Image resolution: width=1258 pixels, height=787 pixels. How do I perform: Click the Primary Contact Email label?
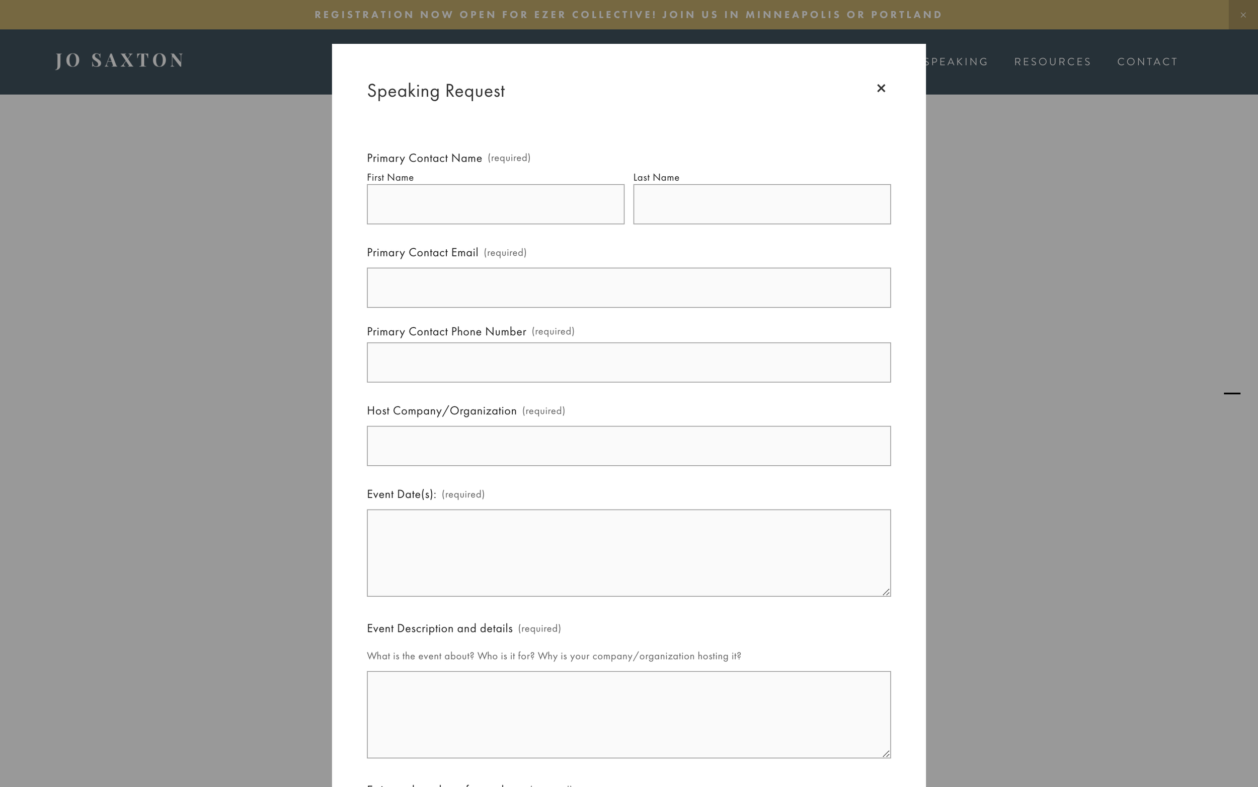click(x=422, y=253)
